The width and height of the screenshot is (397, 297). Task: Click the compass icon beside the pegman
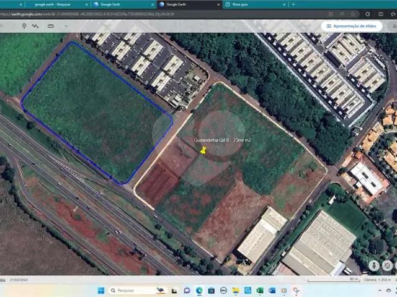click(386, 265)
